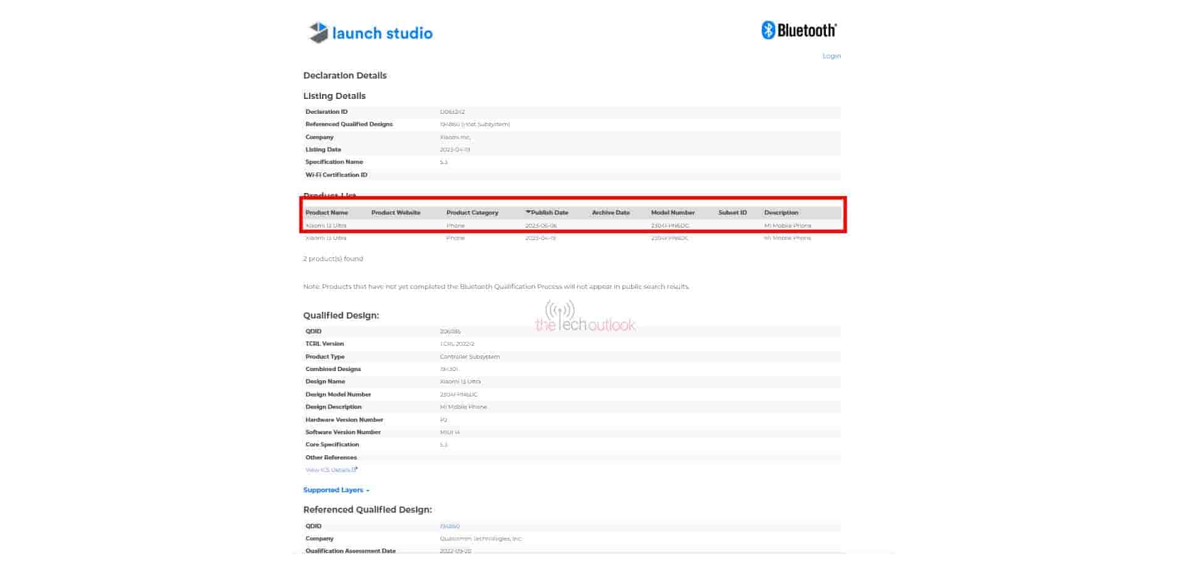This screenshot has height=569, width=1187.
Task: Click the first Xiaomi 13 Ultra row
Action: coord(326,225)
